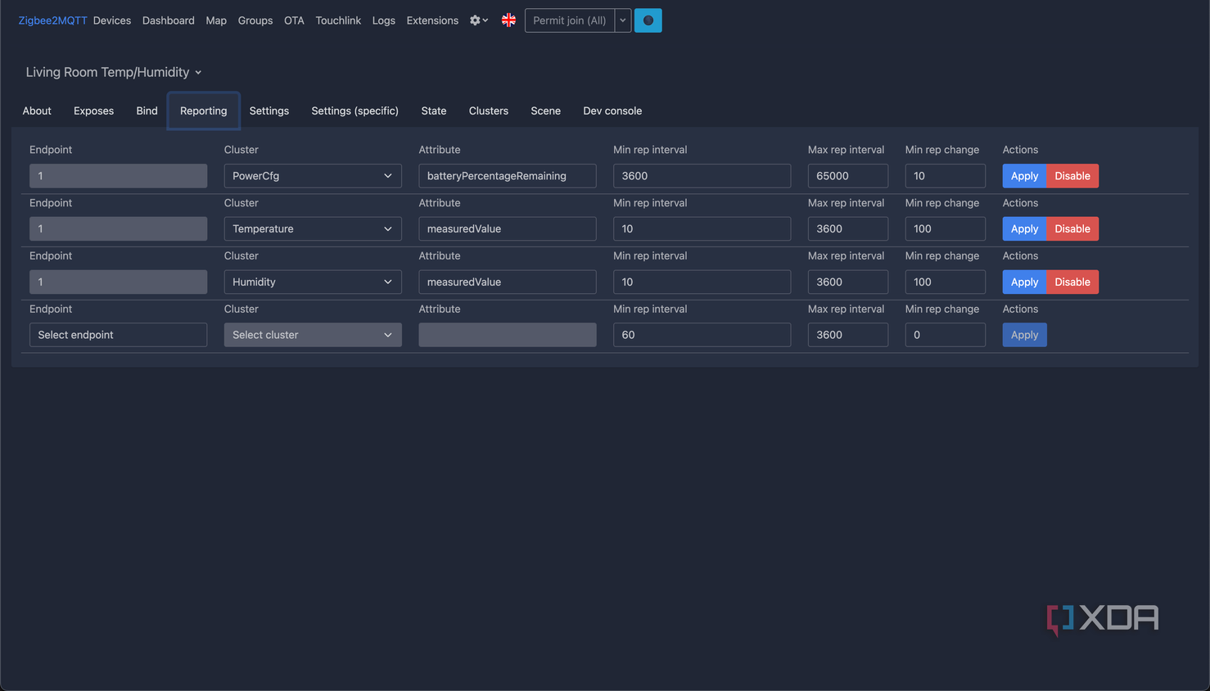Screen dimensions: 1210x691
Task: Click the empty attribute field in new row
Action: point(508,335)
